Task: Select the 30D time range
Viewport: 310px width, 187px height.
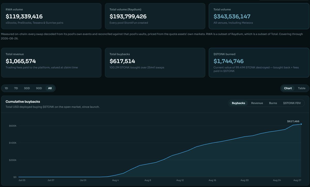Action: pyautogui.click(x=27, y=88)
